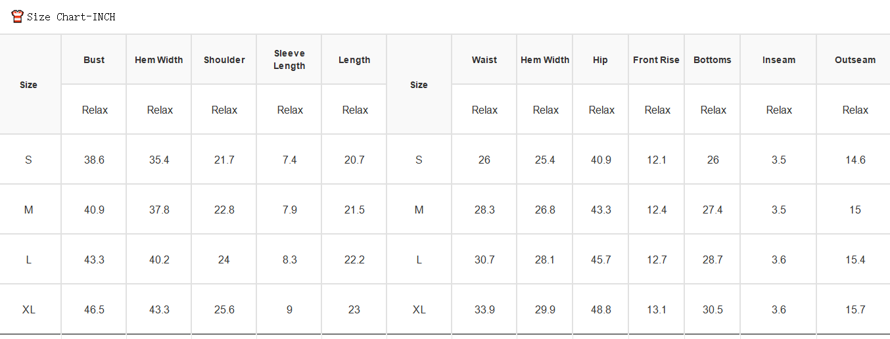Select the Bust column header
The image size is (890, 339).
pos(94,60)
